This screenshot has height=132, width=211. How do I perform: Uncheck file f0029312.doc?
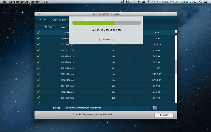[39, 92]
